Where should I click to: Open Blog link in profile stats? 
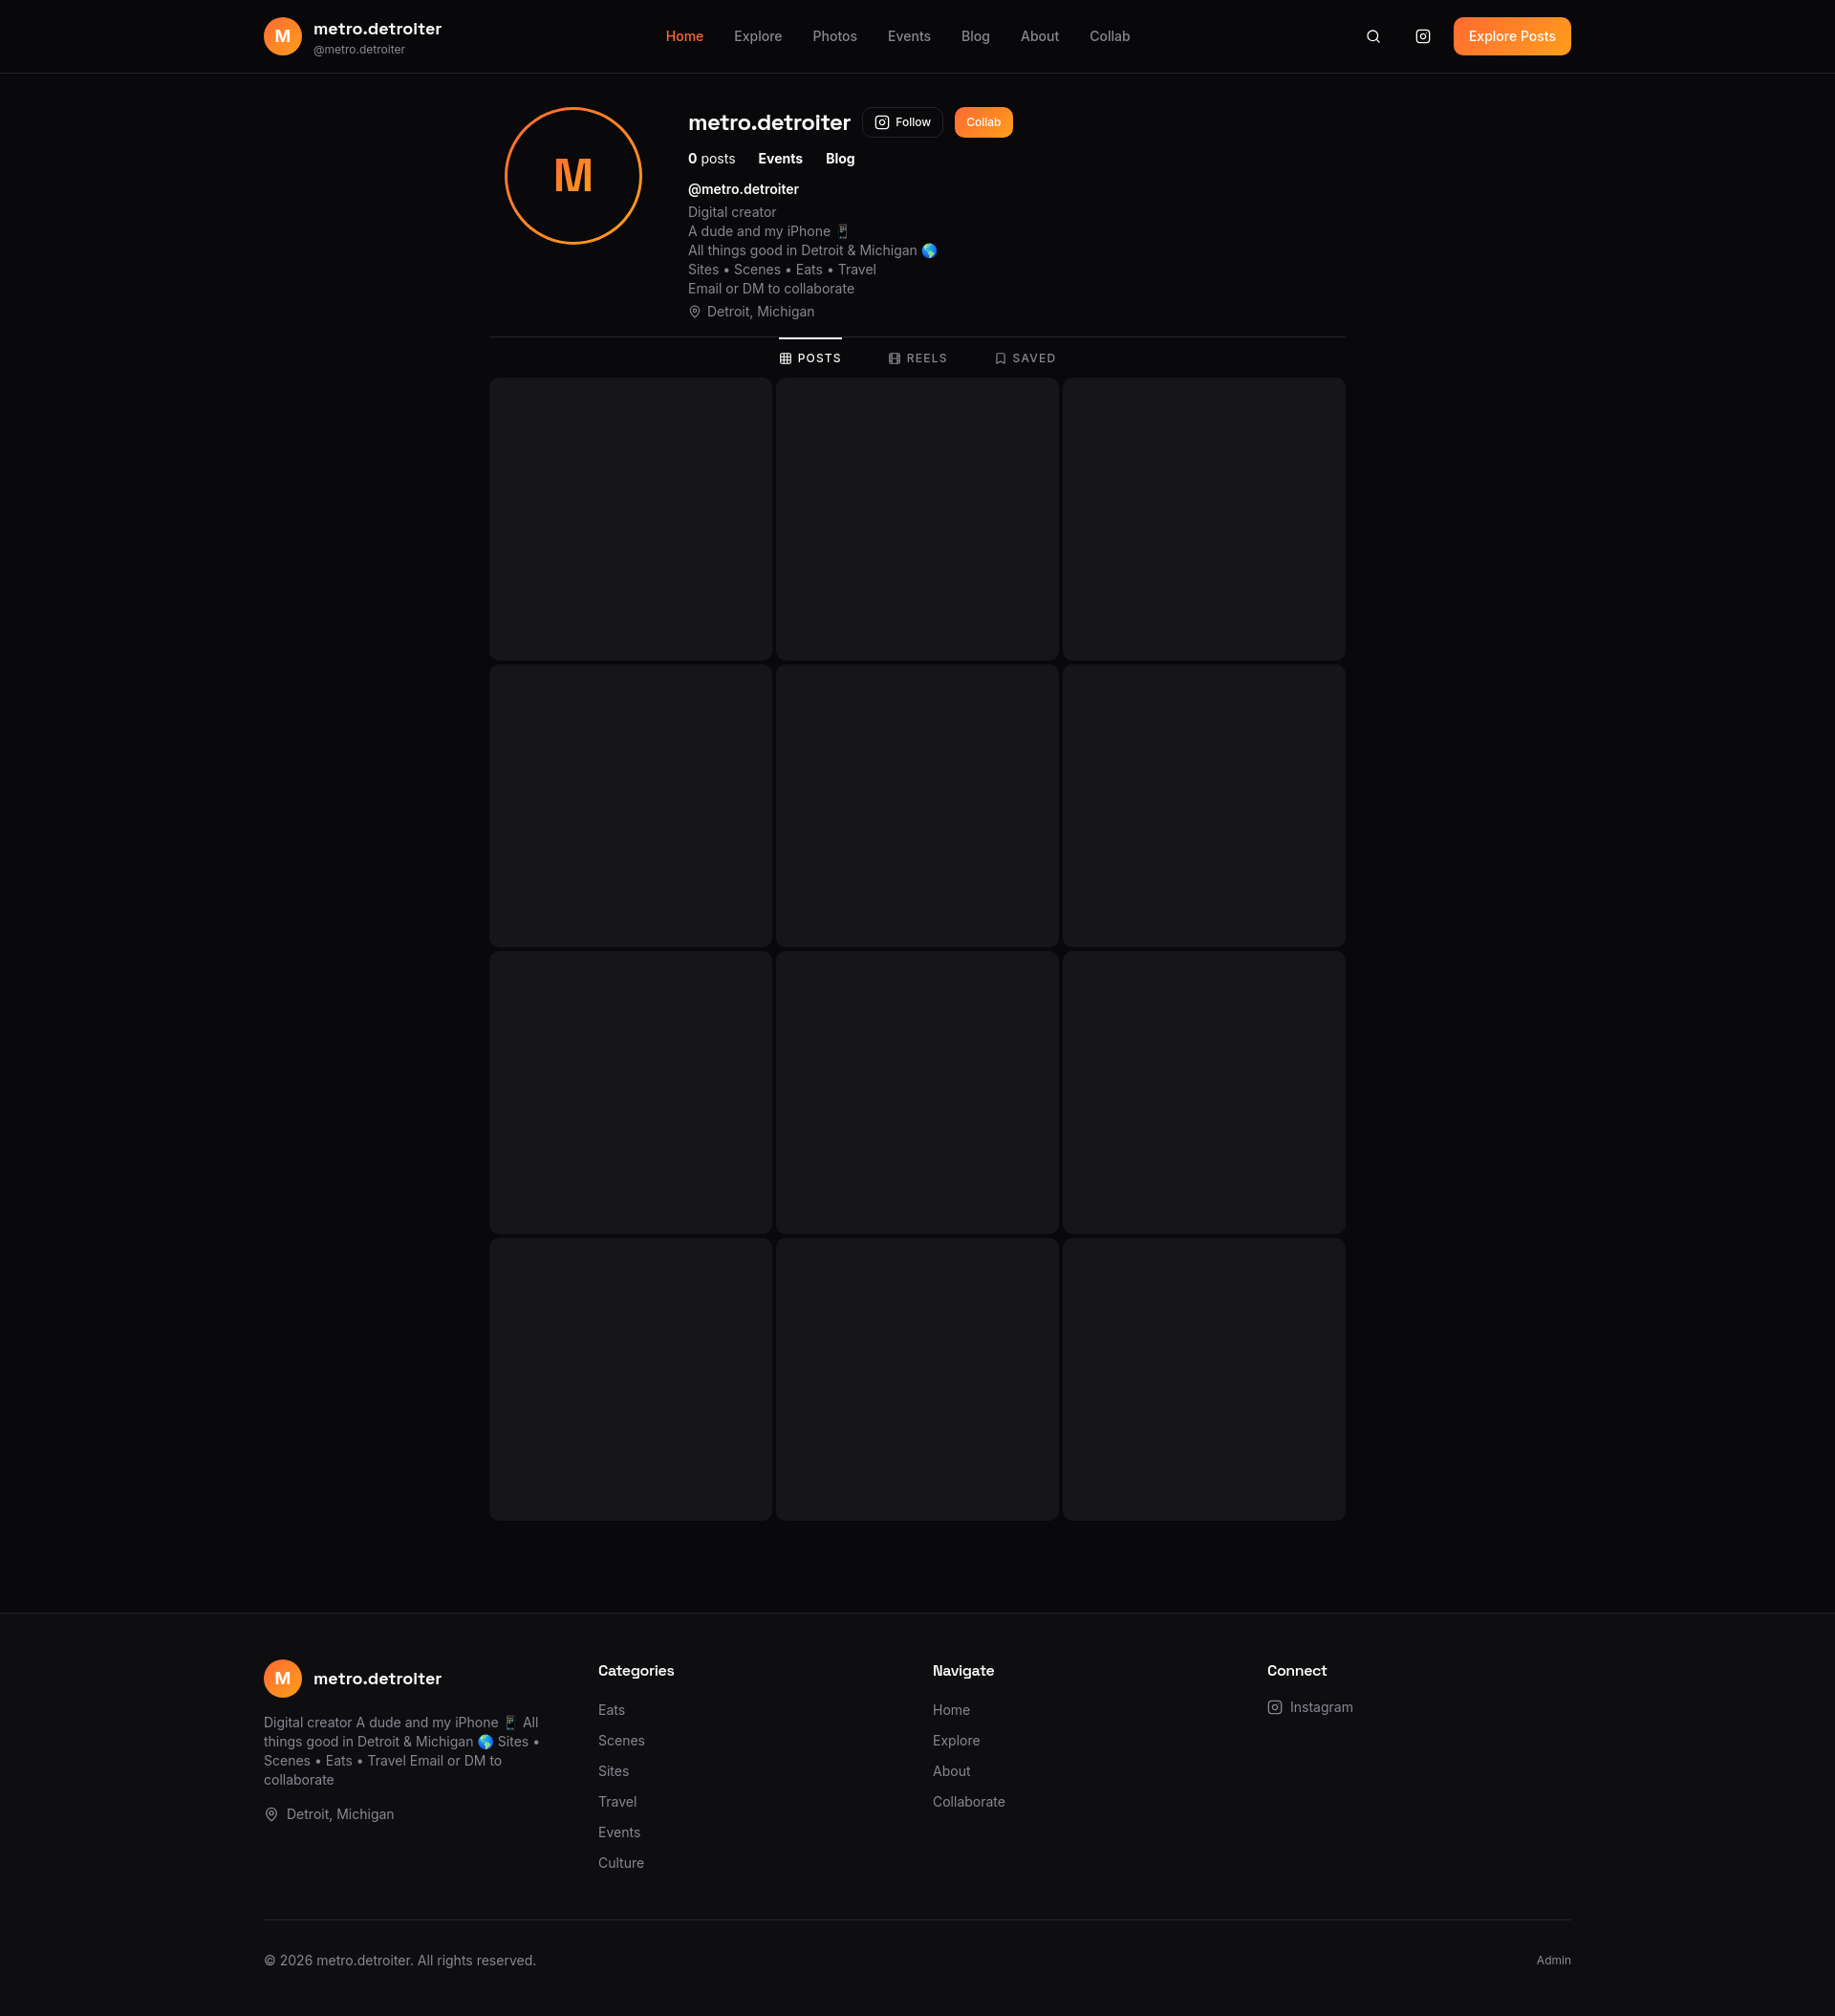click(x=840, y=159)
